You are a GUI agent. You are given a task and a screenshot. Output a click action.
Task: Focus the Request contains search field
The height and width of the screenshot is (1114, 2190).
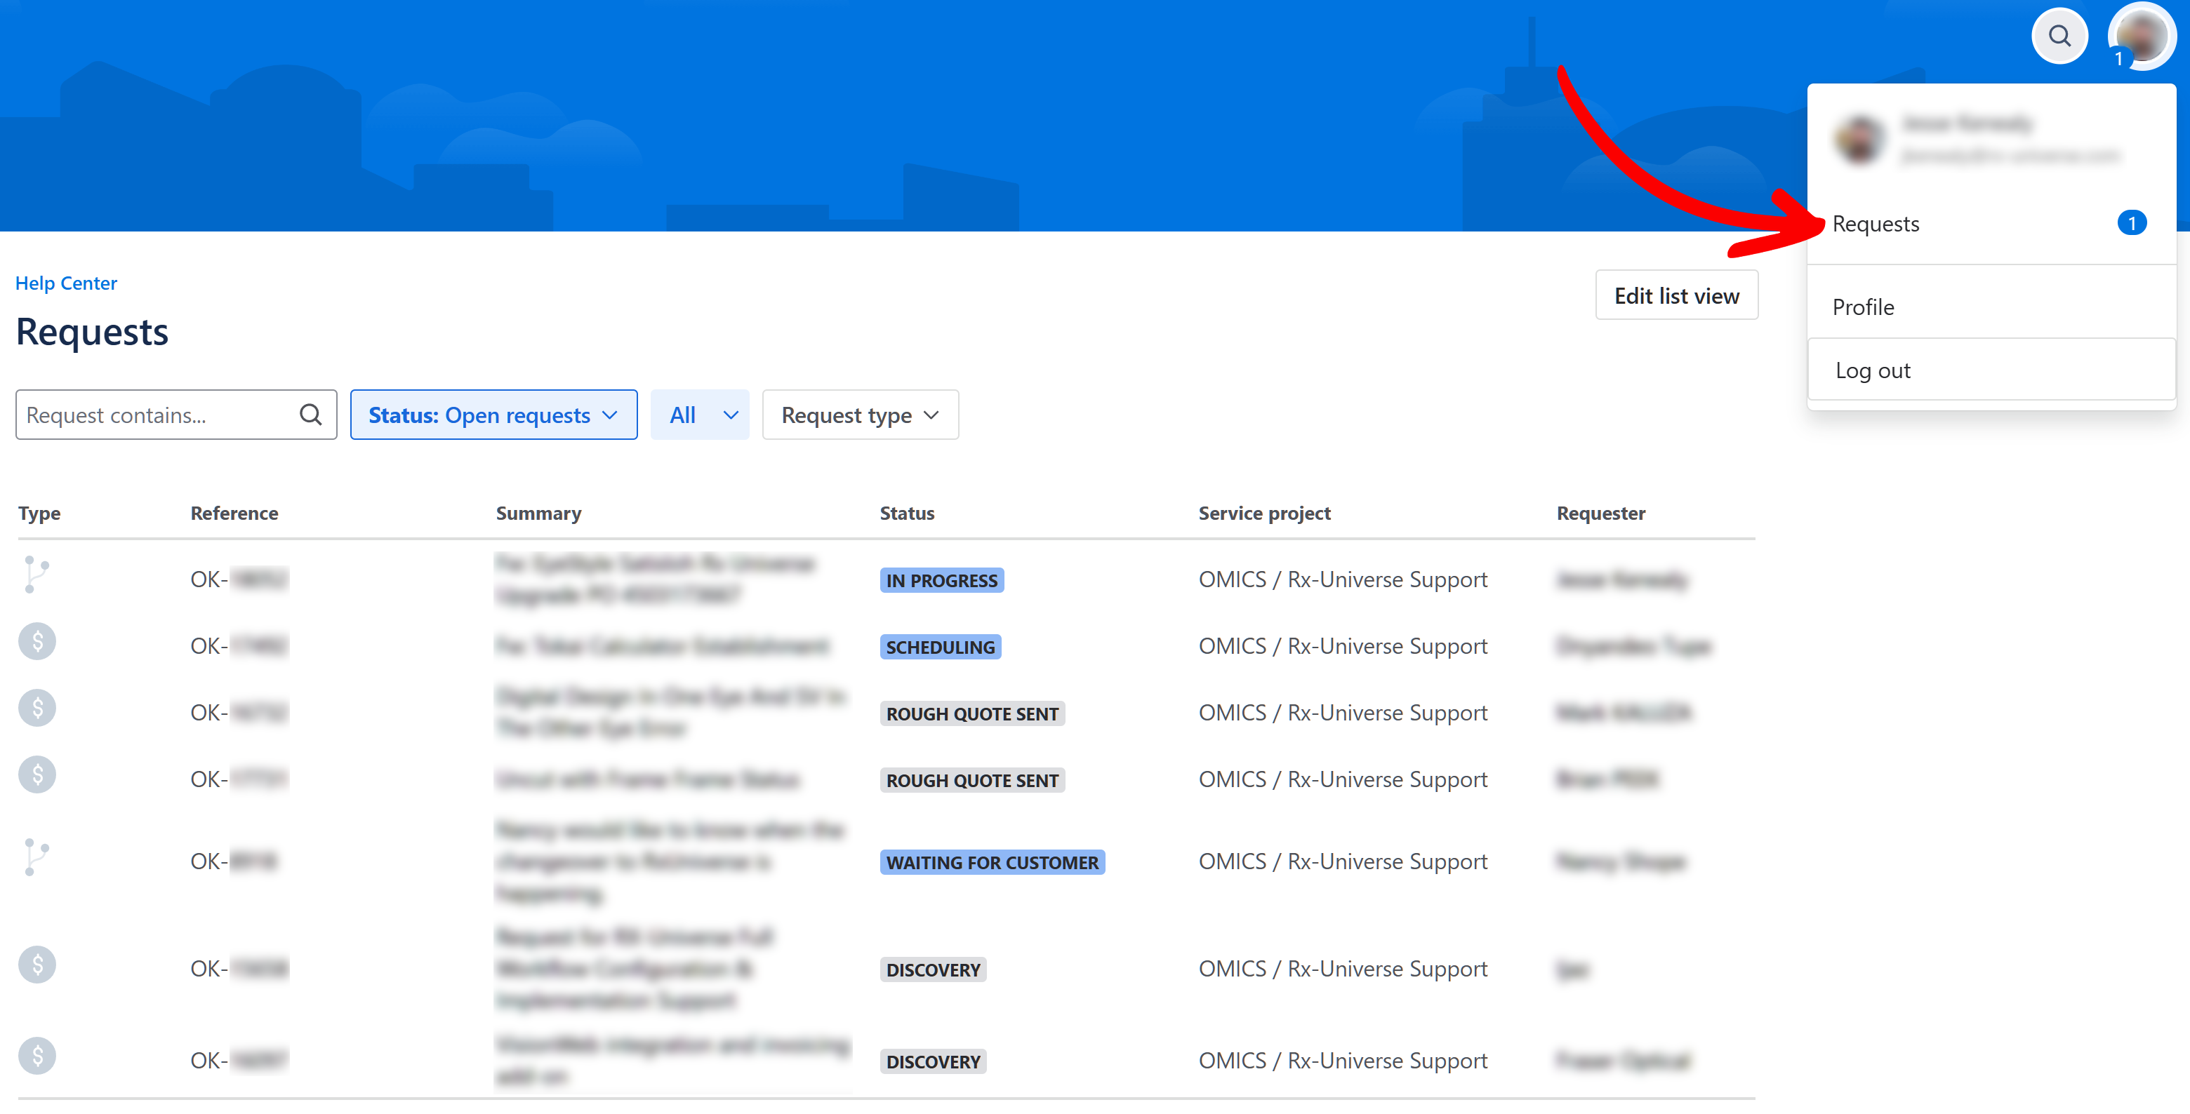(176, 415)
